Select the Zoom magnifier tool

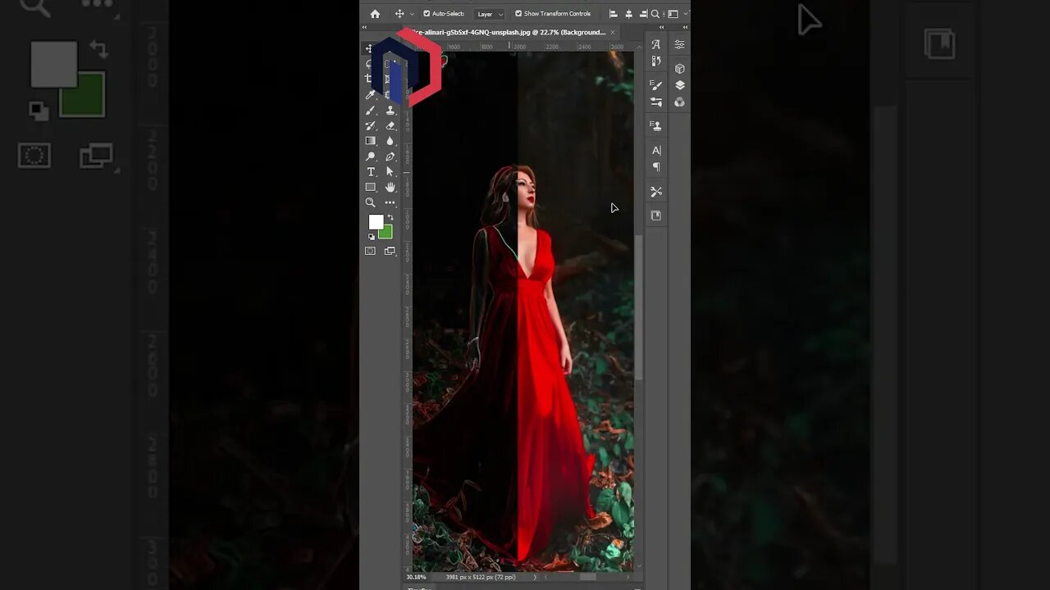click(x=370, y=202)
